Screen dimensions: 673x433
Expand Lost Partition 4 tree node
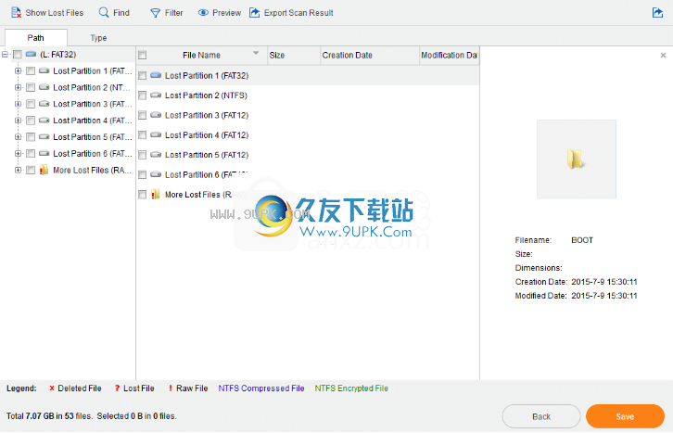pos(18,121)
